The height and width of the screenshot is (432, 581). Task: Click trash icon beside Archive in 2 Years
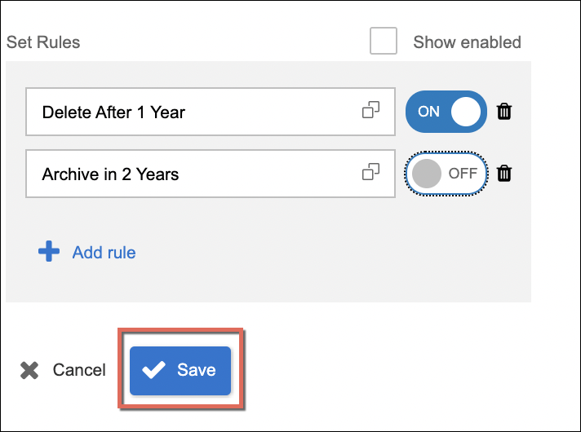[x=504, y=173]
